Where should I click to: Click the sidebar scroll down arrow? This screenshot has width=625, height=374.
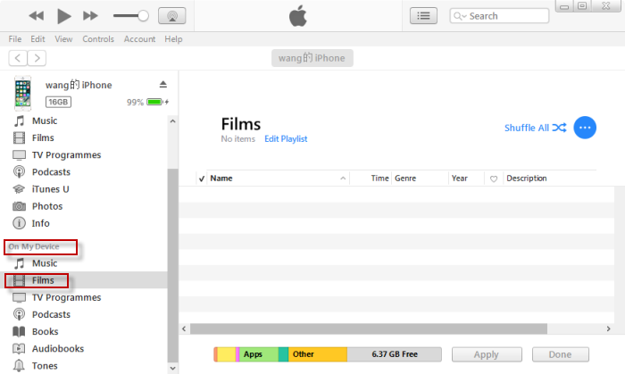point(172,369)
